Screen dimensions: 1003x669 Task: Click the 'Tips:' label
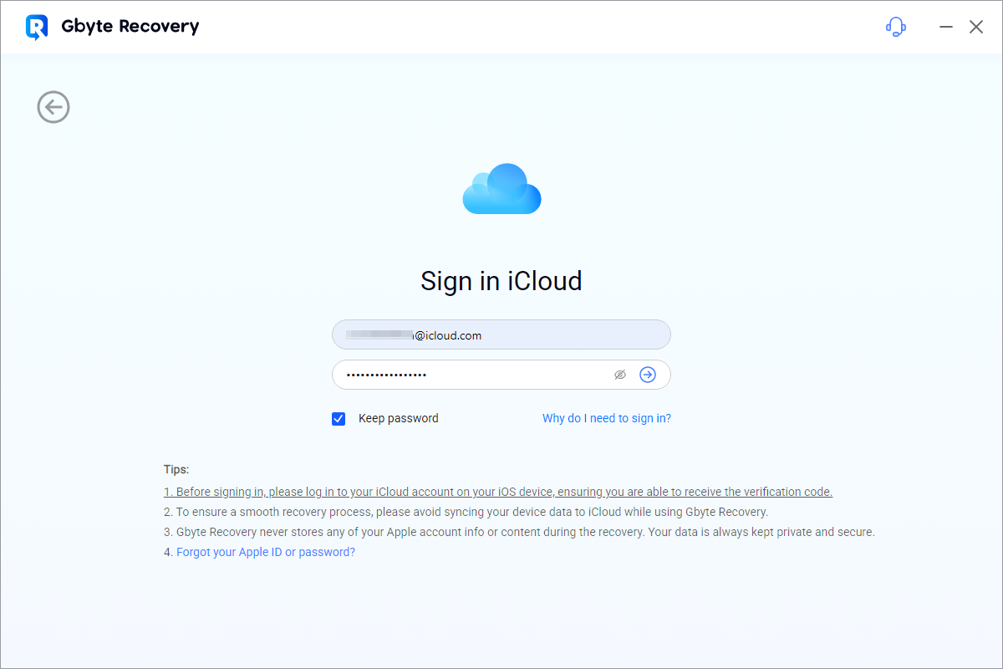(176, 469)
